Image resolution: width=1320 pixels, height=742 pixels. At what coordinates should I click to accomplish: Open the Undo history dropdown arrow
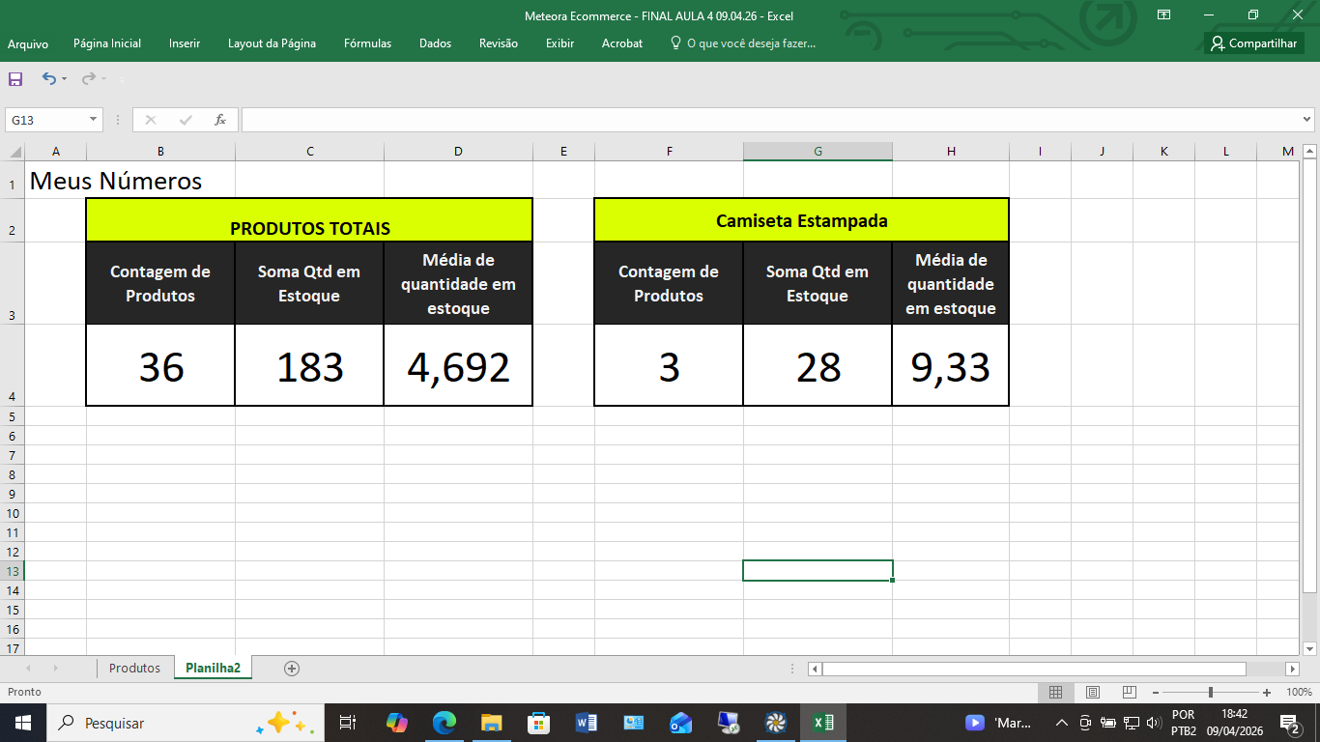point(64,79)
